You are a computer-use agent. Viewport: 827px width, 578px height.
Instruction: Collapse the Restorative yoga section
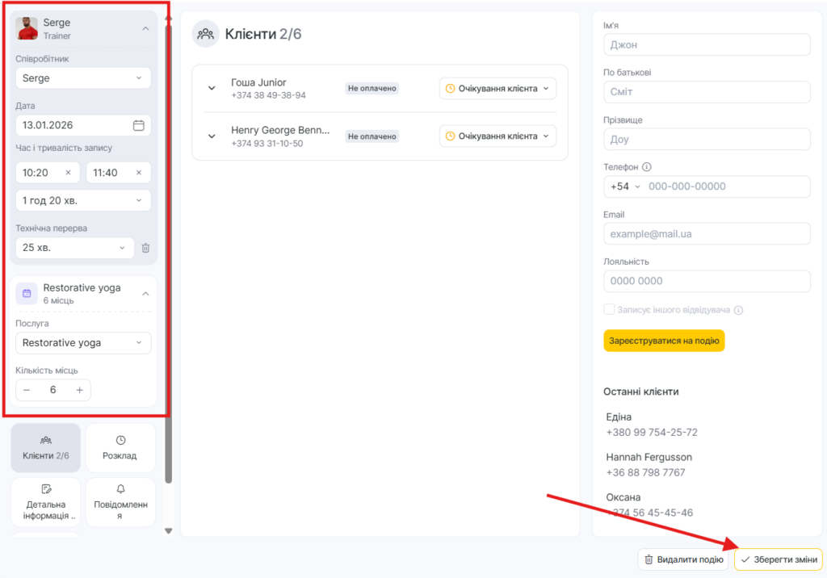pyautogui.click(x=145, y=294)
